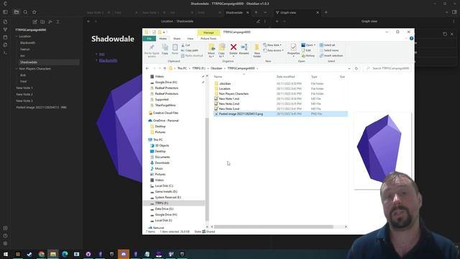Click Data Drive (G:) in navigation pane
The width and height of the screenshot is (460, 259).
click(164, 209)
